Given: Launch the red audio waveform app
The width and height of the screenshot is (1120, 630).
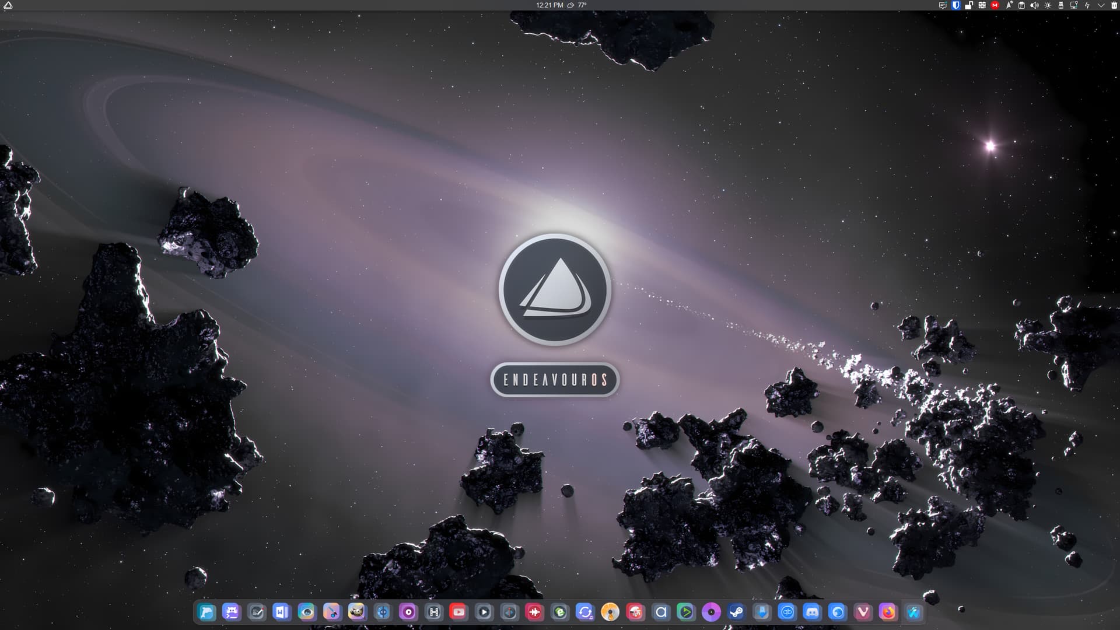Looking at the screenshot, I should pyautogui.click(x=534, y=612).
